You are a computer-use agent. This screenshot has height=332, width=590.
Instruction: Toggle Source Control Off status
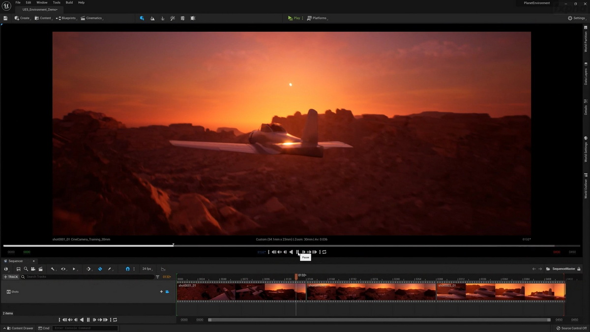pyautogui.click(x=571, y=328)
